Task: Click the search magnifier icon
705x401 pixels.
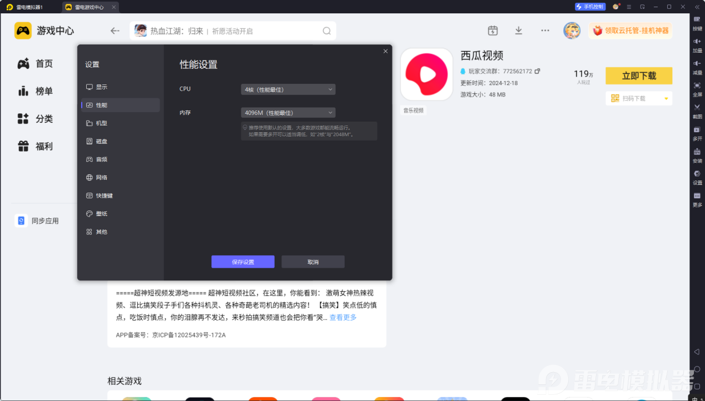Action: point(327,31)
